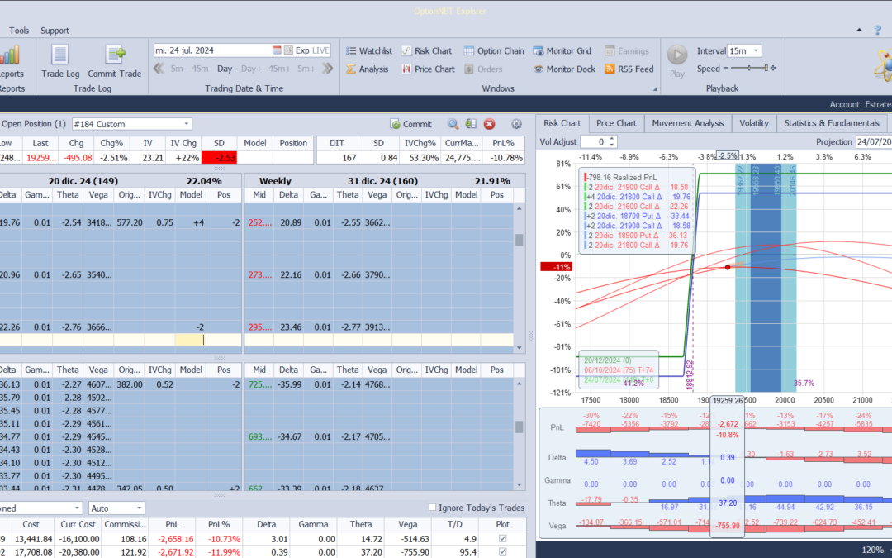Click the 5m- time step button
The image size is (892, 558).
(x=178, y=69)
